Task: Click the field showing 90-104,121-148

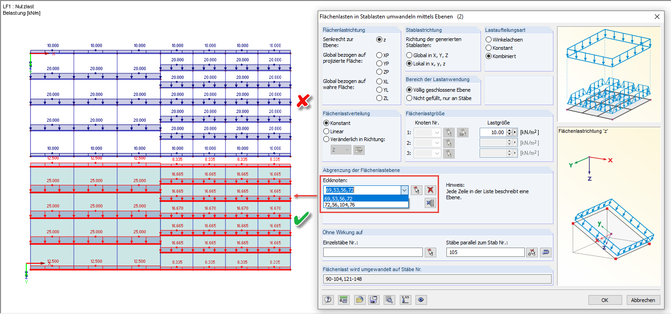Action: (x=437, y=279)
